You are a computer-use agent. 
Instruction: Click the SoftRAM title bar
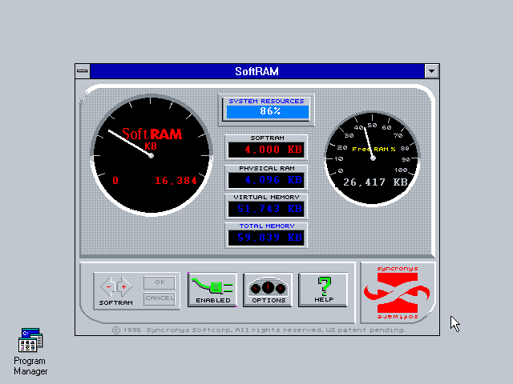tap(256, 71)
